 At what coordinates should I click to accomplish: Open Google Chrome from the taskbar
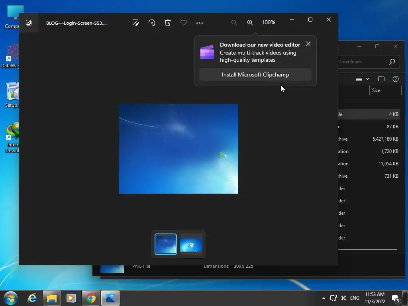click(90, 298)
